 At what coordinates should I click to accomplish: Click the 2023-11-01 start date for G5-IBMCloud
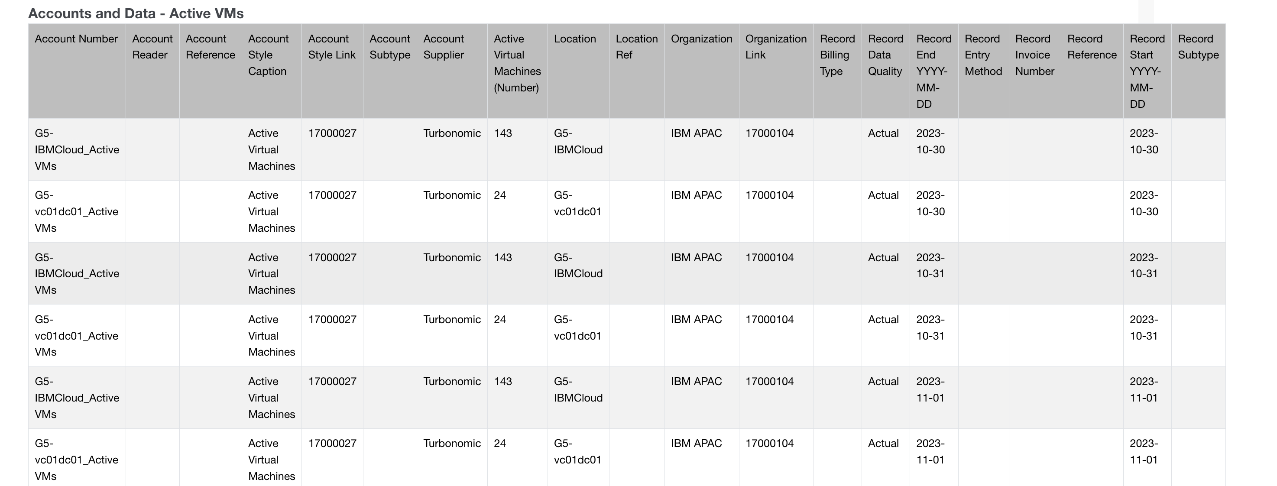[x=1143, y=390]
